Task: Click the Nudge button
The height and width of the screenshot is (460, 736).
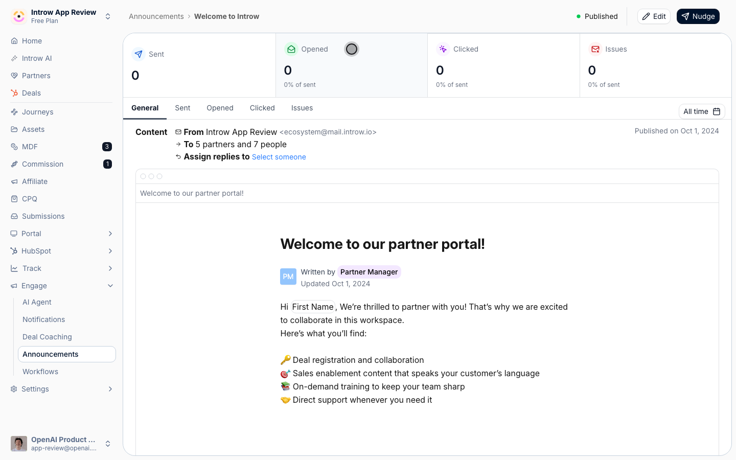Action: click(x=698, y=16)
